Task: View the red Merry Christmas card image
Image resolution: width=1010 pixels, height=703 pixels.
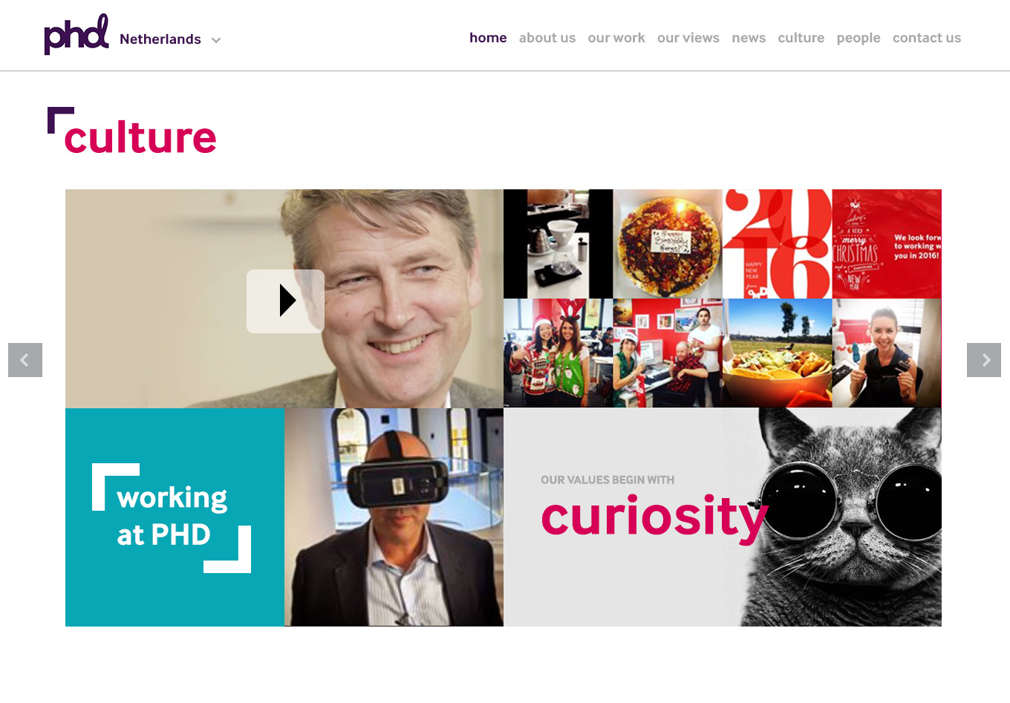Action: (x=887, y=243)
